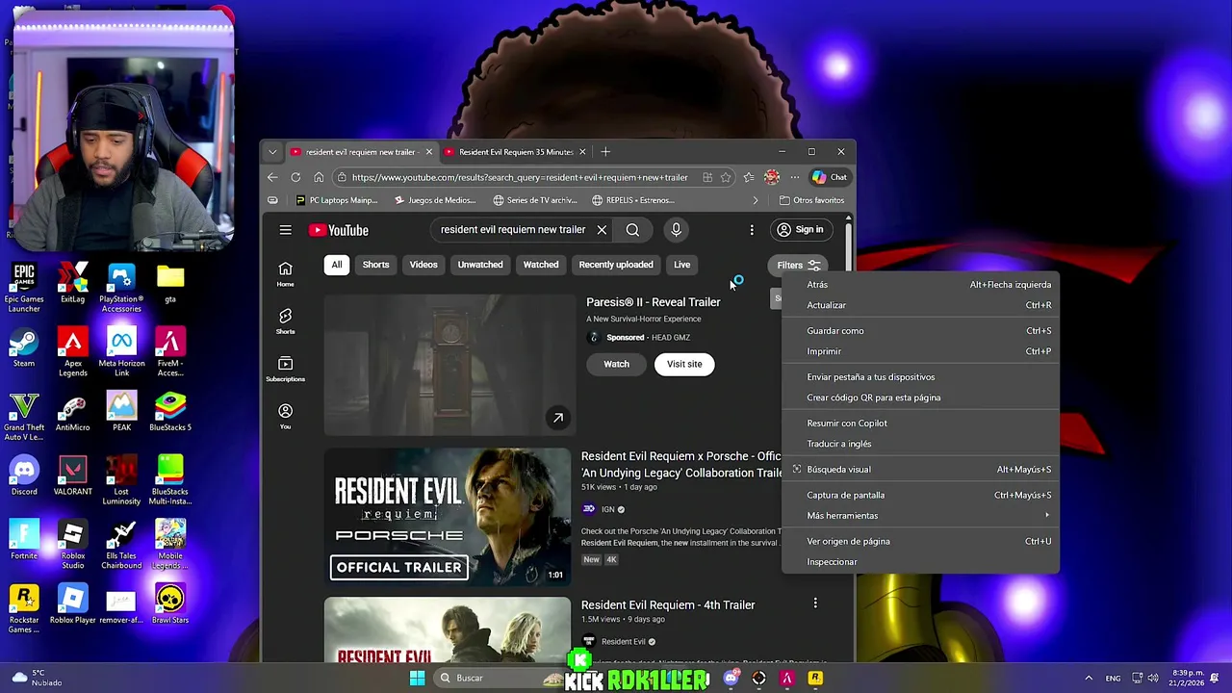Open Epic Games Launcher desktop icon
This screenshot has width=1232, height=693.
(x=24, y=287)
